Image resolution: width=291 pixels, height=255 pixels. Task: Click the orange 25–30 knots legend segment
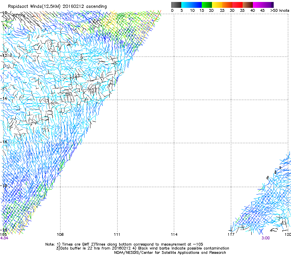[227, 5]
